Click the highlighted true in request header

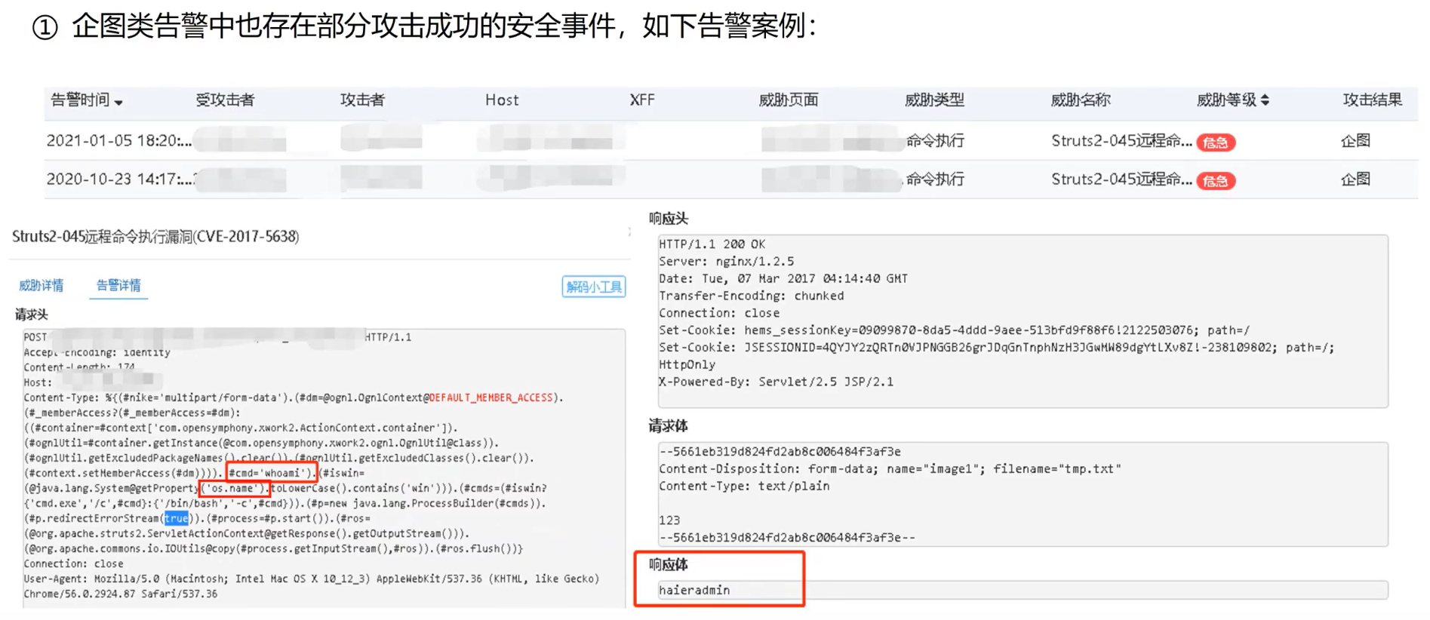point(177,518)
